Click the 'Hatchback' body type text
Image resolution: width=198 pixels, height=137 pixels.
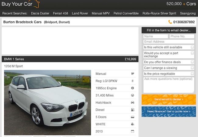click(103, 103)
